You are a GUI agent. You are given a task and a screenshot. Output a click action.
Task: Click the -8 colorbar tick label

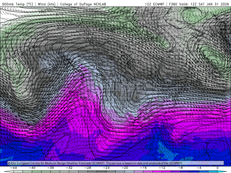pyautogui.click(x=181, y=168)
